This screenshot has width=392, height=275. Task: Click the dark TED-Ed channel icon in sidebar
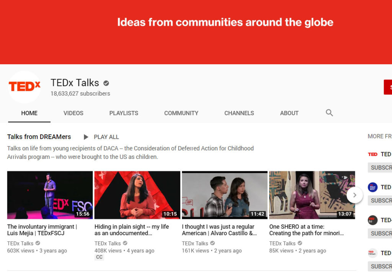(x=372, y=220)
